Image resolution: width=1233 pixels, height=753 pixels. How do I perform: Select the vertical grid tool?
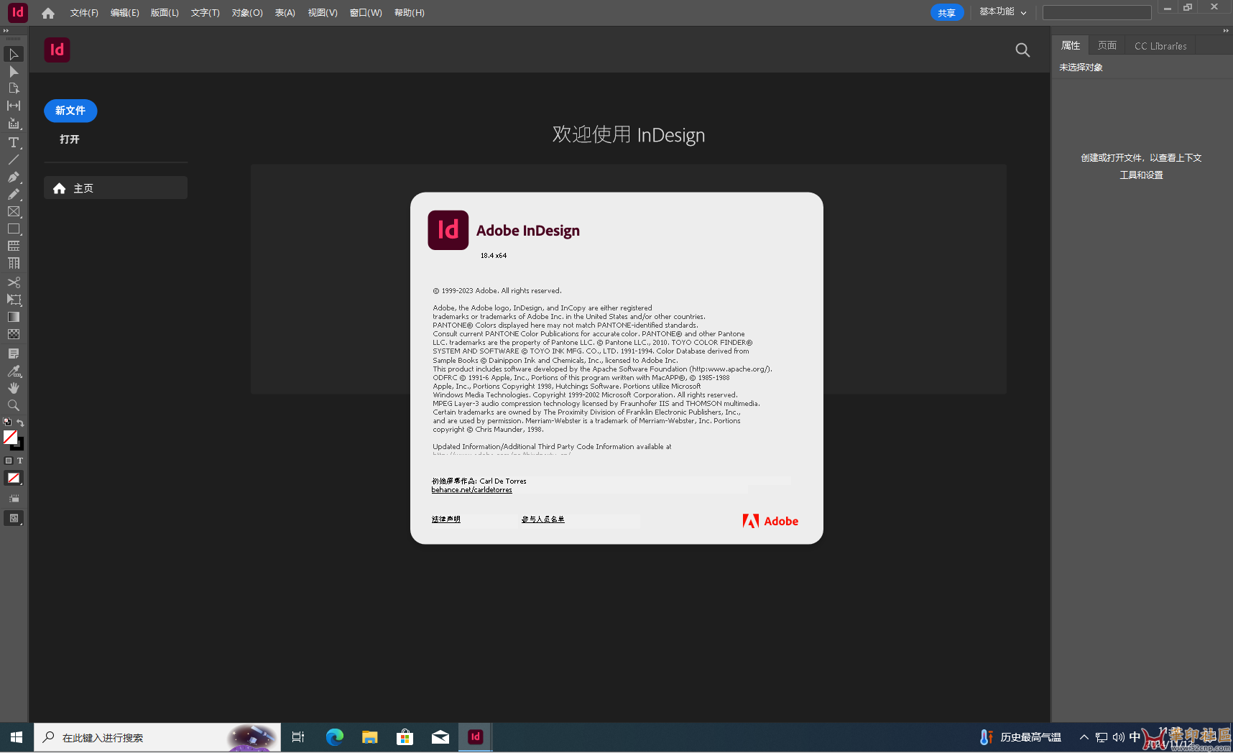click(14, 263)
